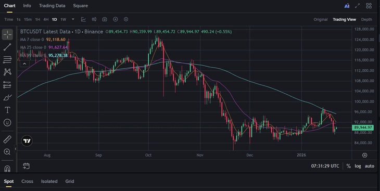Click the 2026 label on time axis
380x191 pixels.
point(301,155)
